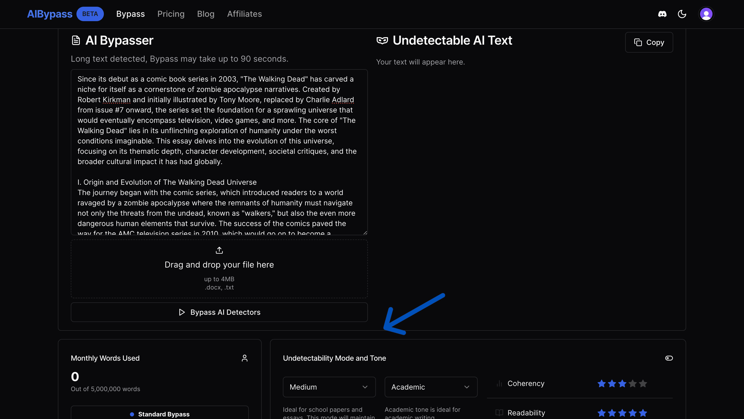Copy the undetectable output text
The image size is (744, 419).
coord(649,42)
